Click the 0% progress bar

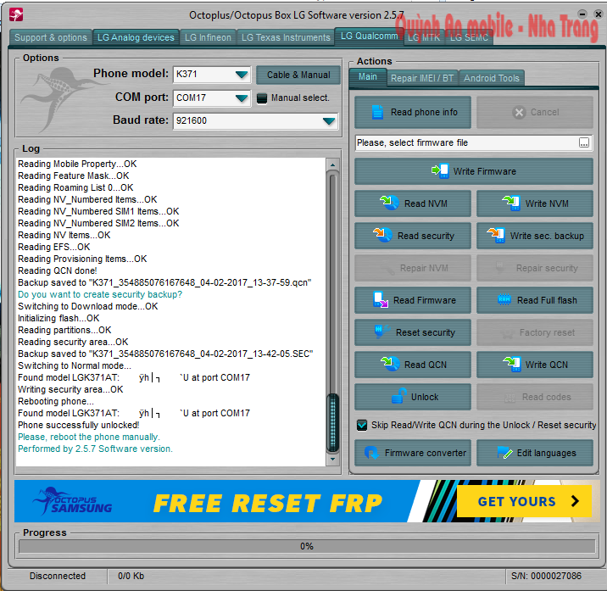click(x=307, y=546)
